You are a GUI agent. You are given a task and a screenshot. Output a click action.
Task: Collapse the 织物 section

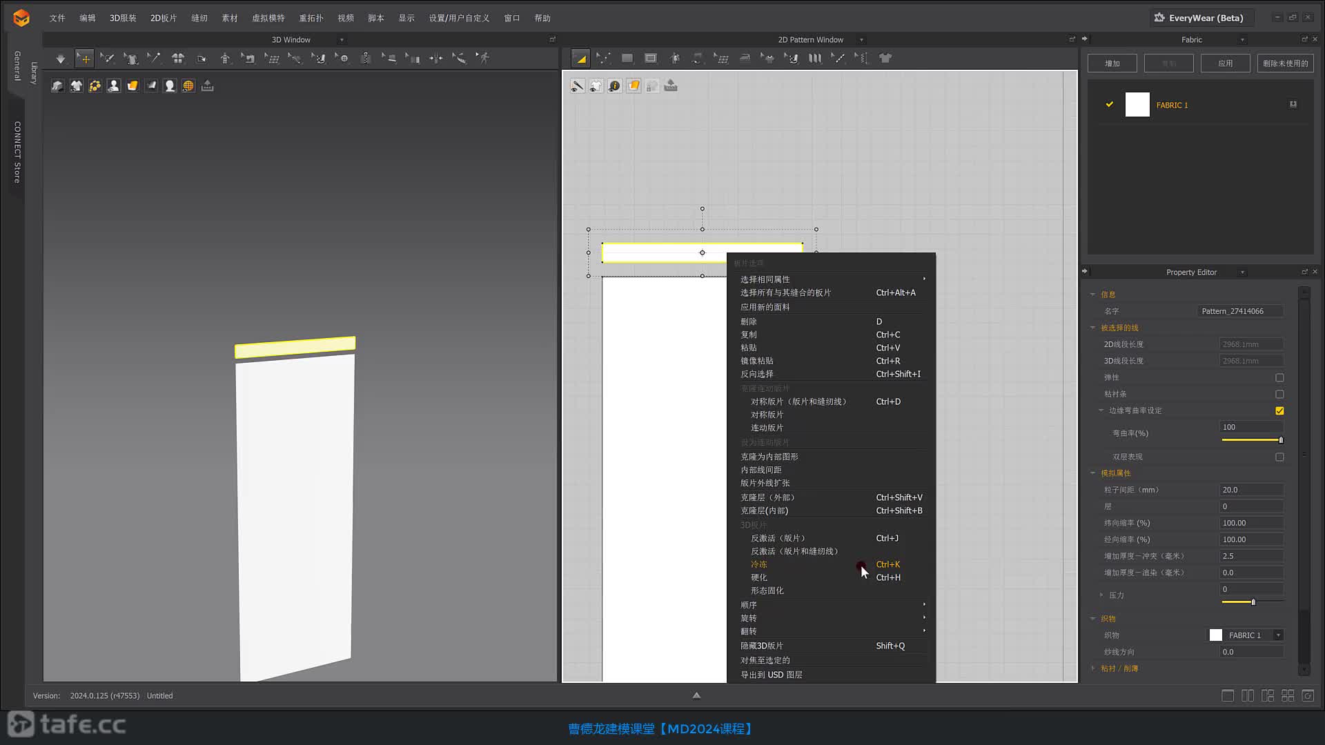pos(1092,619)
